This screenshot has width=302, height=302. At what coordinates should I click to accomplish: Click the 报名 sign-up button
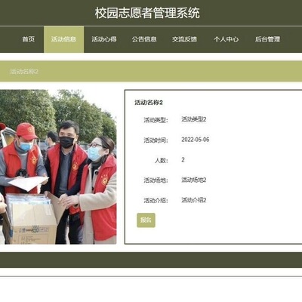(x=146, y=220)
